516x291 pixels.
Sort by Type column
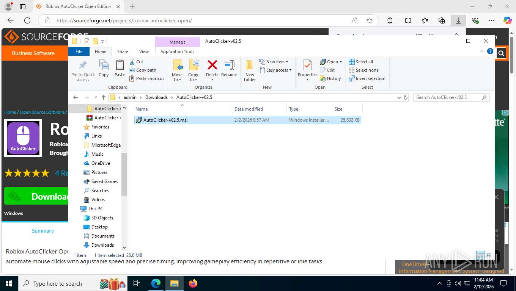pyautogui.click(x=309, y=109)
